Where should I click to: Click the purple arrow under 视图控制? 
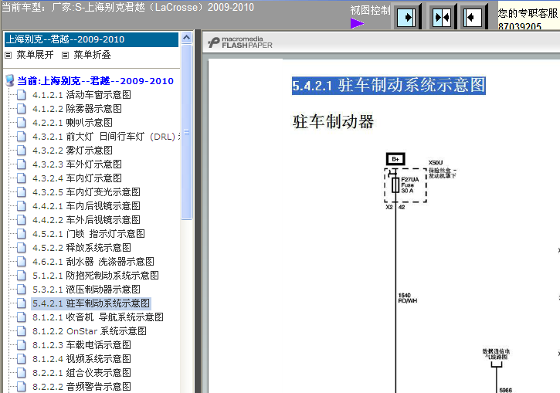click(x=357, y=24)
